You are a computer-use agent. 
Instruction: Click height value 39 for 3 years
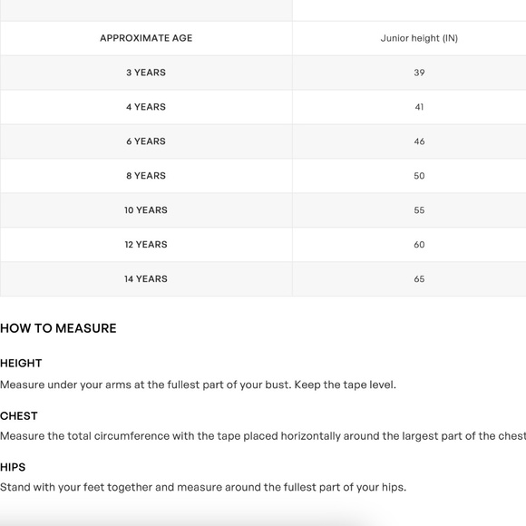[x=419, y=73]
